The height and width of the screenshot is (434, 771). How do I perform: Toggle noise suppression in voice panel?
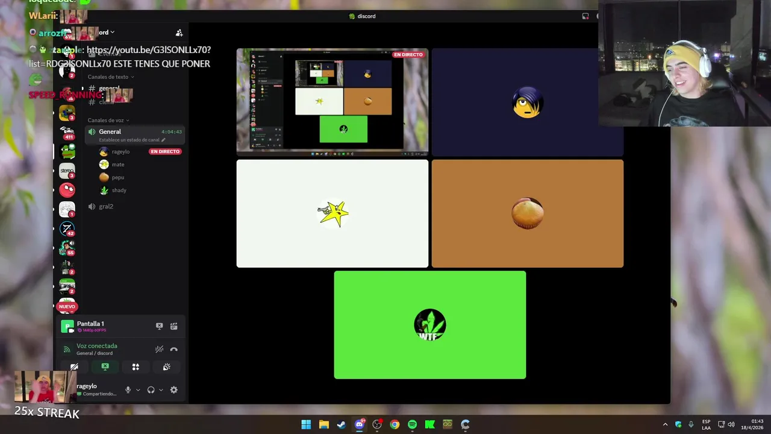[x=159, y=349]
